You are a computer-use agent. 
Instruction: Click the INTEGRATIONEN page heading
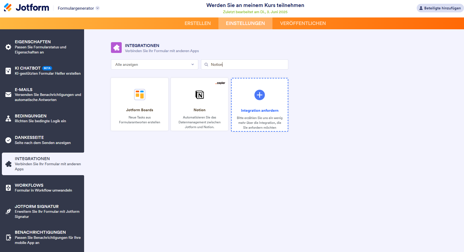click(x=142, y=45)
